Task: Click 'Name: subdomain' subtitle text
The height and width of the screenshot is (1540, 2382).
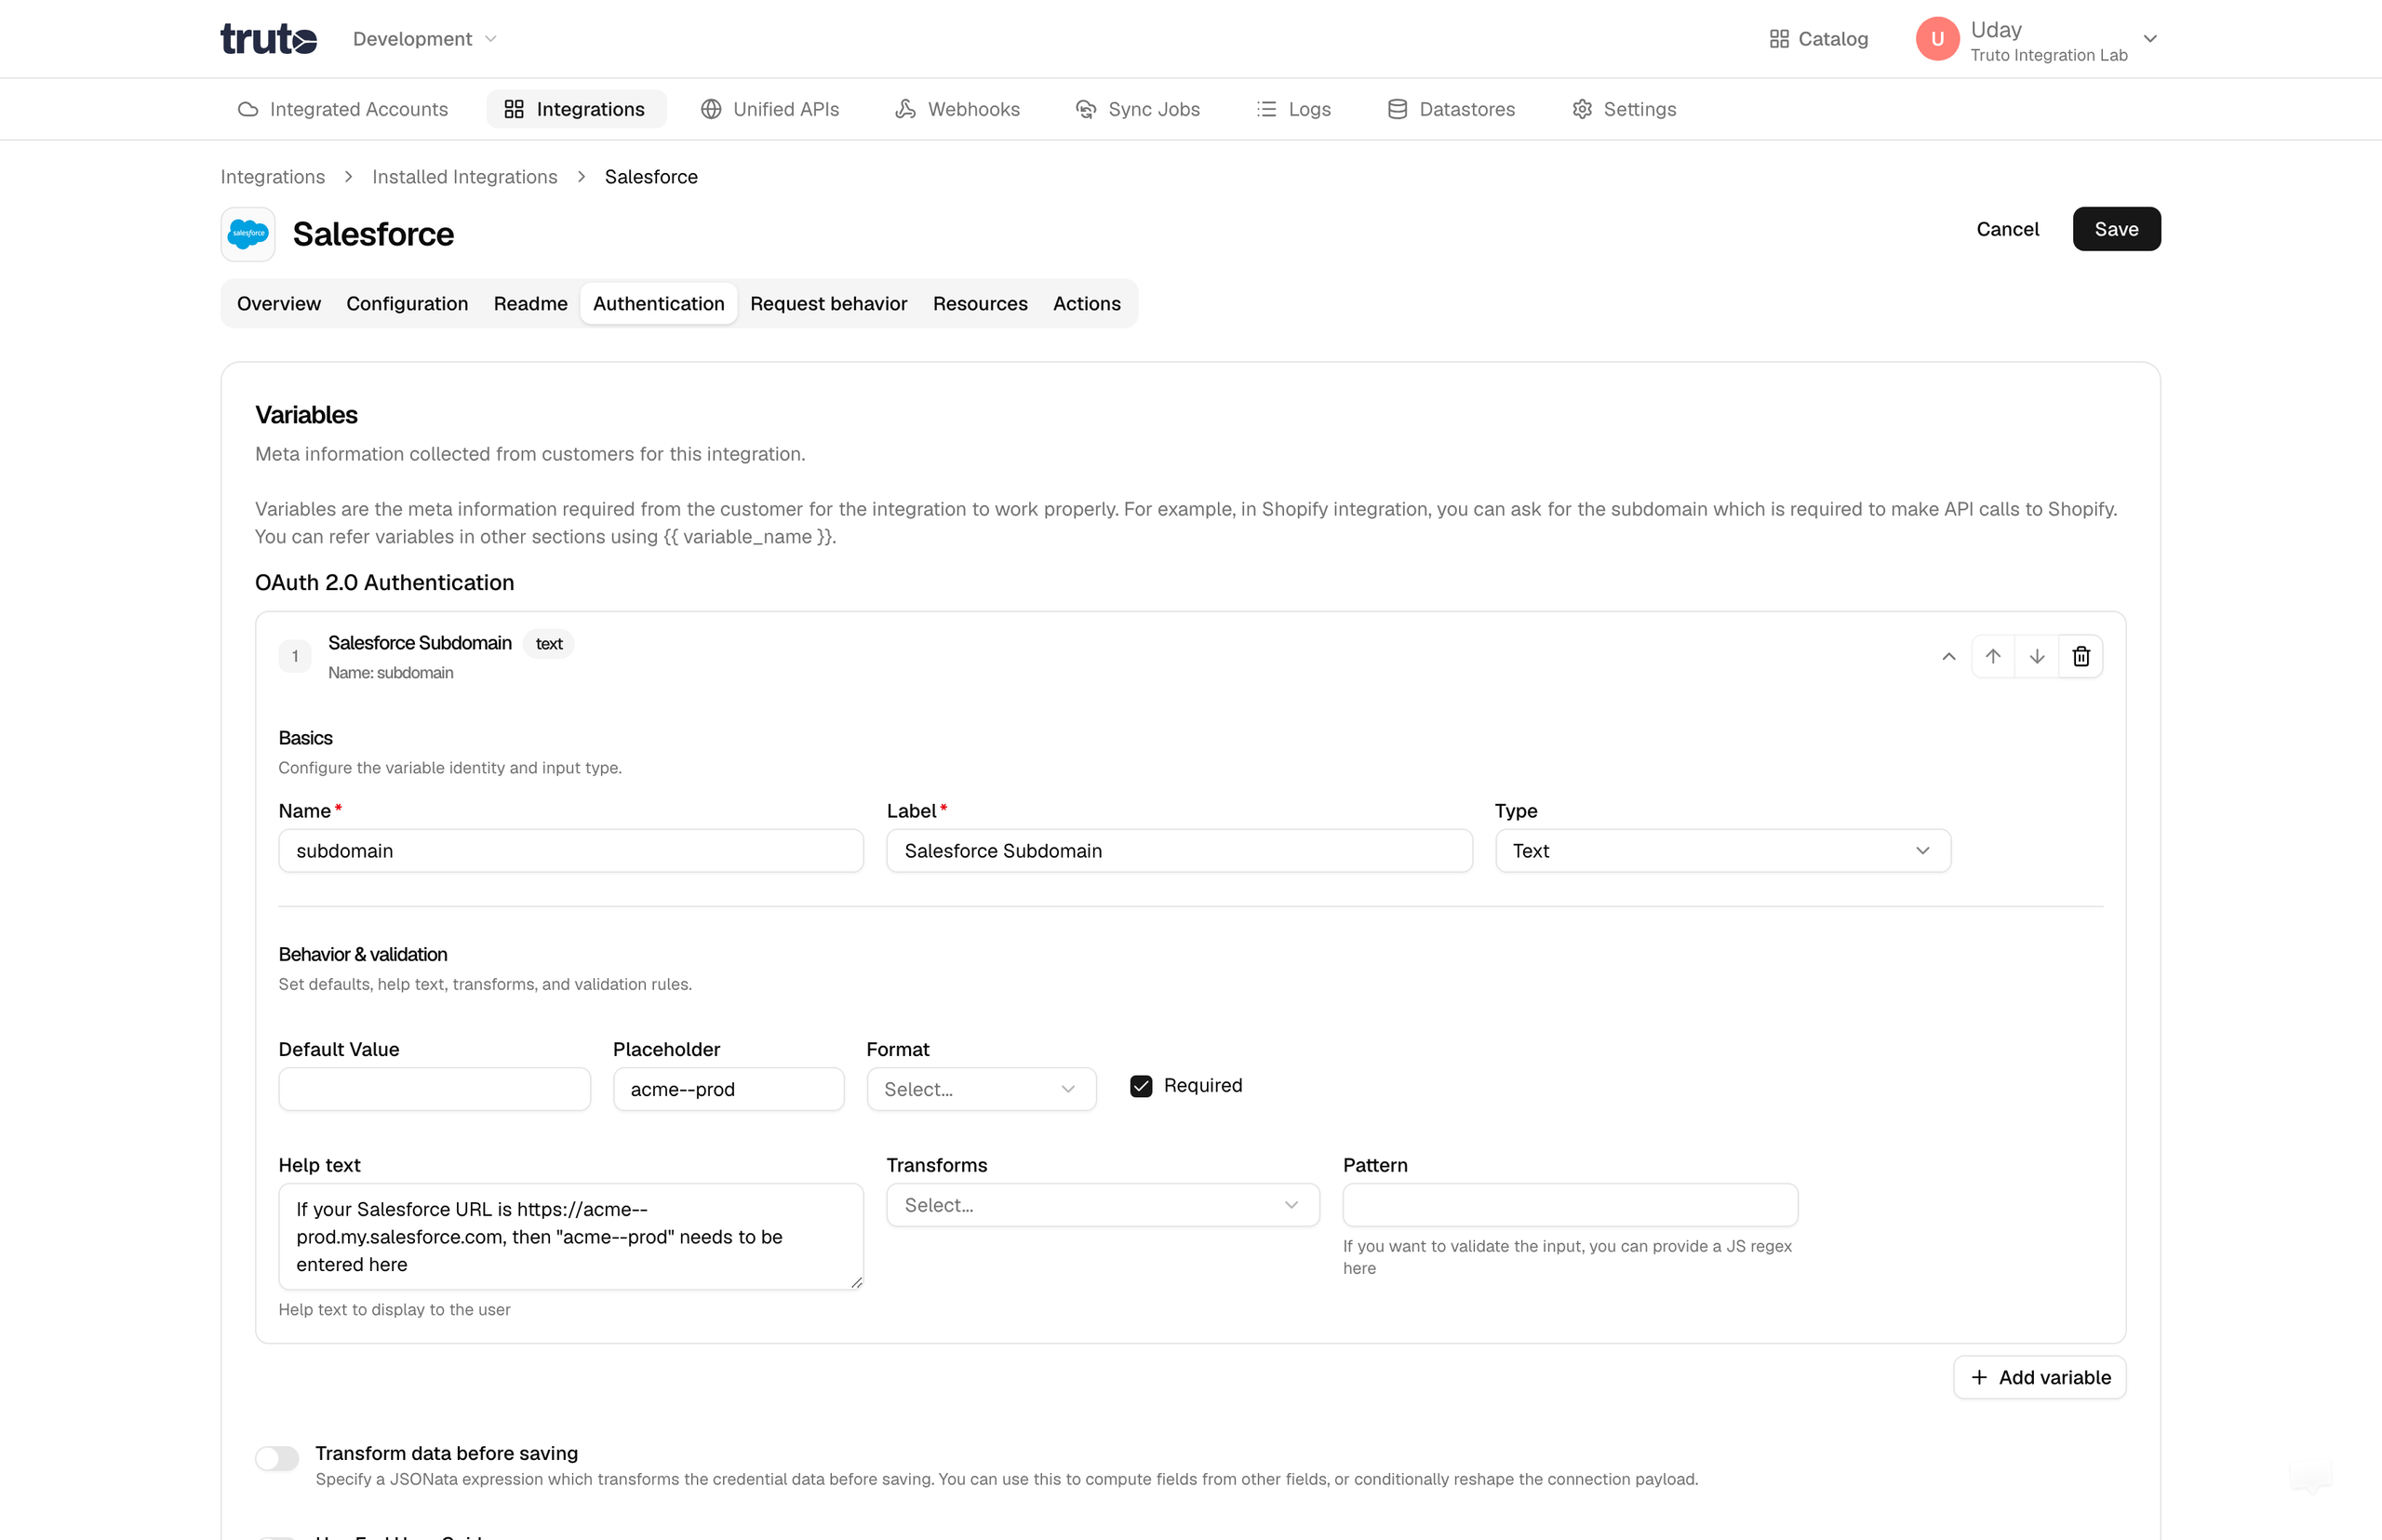Action: [x=390, y=673]
